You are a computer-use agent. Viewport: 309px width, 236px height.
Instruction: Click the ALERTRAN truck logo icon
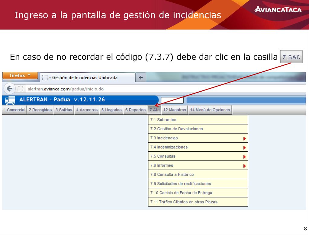[10, 100]
